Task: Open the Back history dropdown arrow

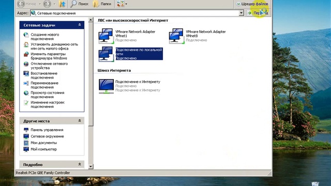Action: (x=39, y=4)
